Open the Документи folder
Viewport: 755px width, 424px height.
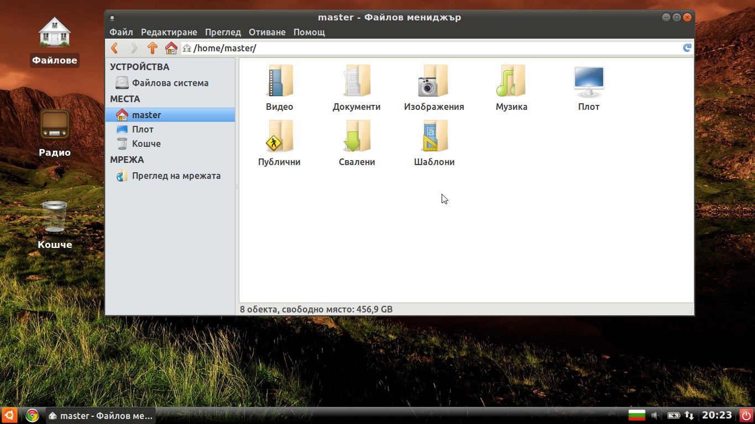(356, 88)
